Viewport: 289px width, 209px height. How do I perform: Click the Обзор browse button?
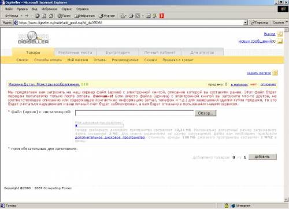click(205, 113)
